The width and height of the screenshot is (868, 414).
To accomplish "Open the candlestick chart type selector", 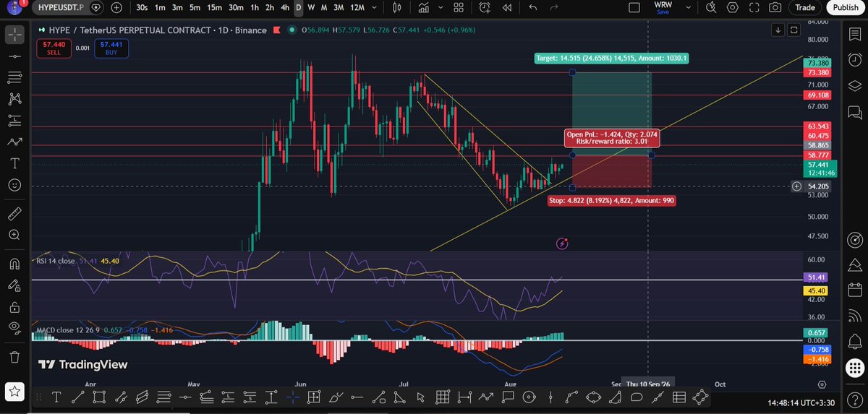I will pyautogui.click(x=396, y=7).
